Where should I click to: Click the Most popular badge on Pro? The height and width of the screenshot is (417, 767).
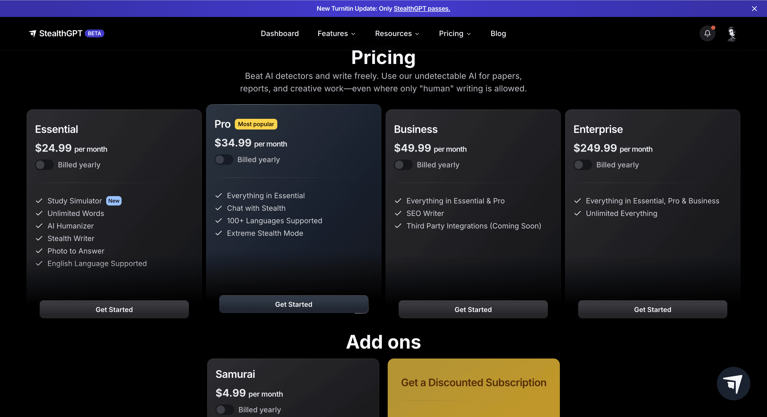click(x=256, y=124)
